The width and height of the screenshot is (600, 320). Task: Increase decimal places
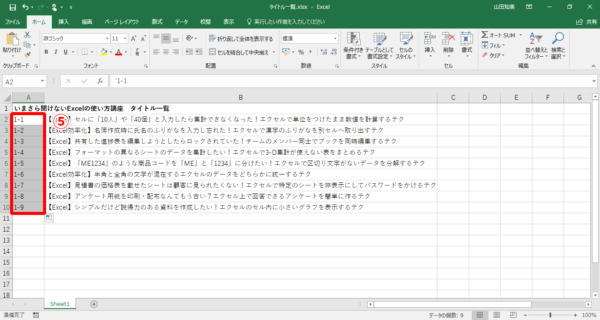coord(324,52)
